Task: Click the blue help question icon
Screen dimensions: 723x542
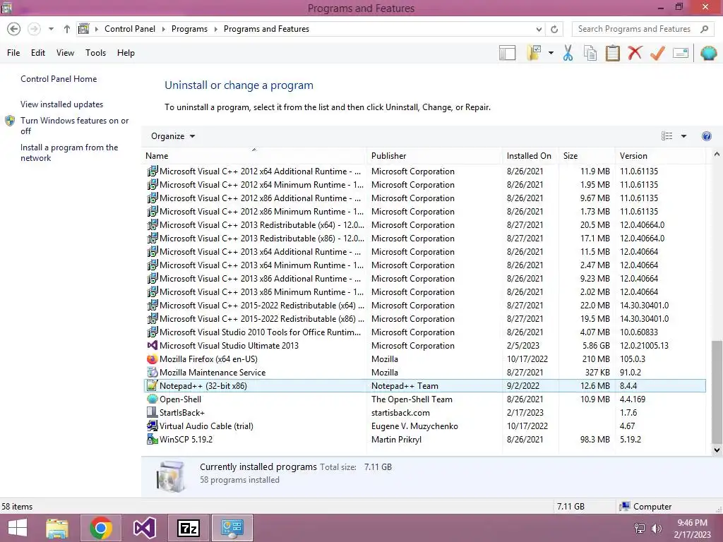Action: [x=706, y=136]
